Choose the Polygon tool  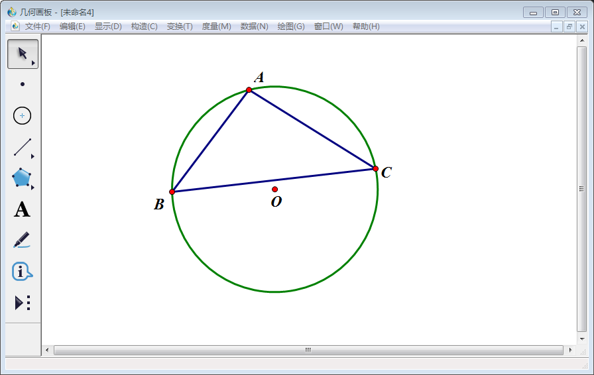(21, 178)
